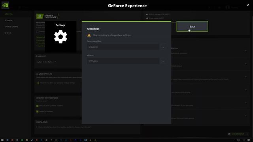Toggle automatic driver download checkbox in Downloads

(37, 127)
